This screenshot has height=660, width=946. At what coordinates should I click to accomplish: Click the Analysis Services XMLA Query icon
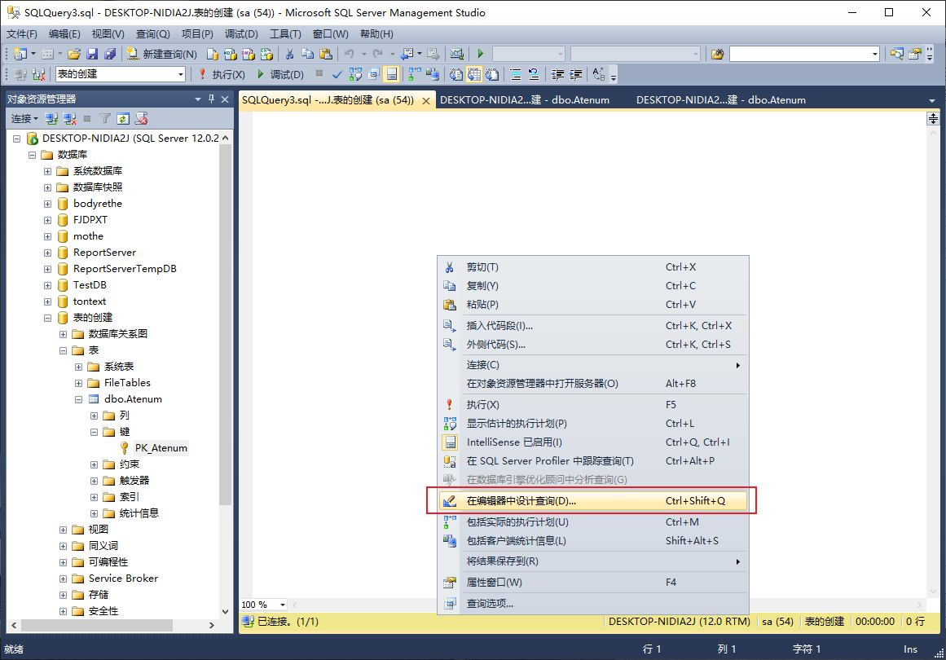[266, 55]
